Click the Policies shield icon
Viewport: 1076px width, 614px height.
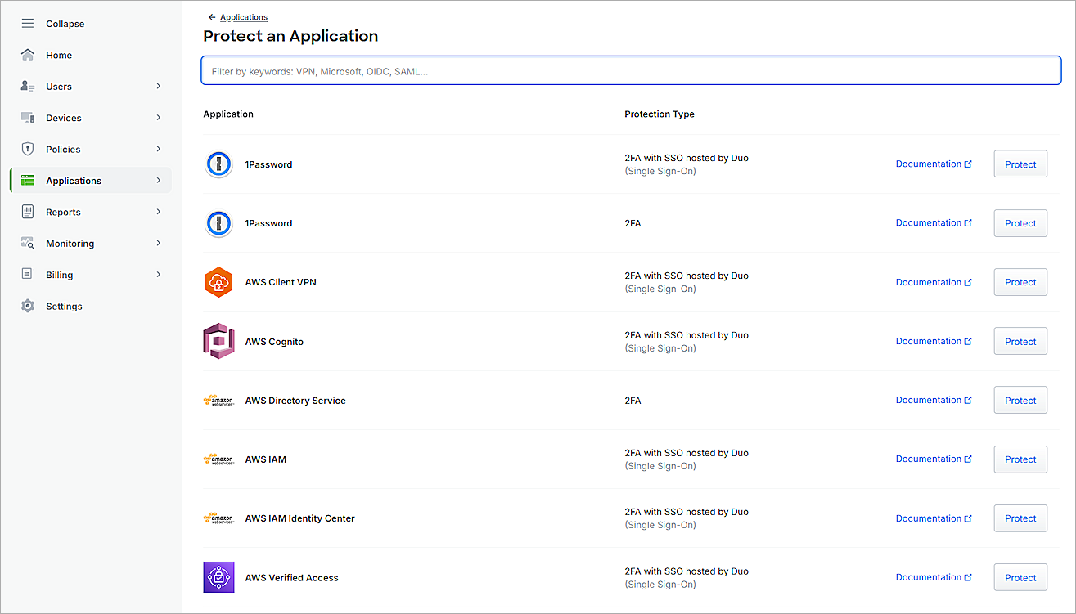tap(28, 149)
